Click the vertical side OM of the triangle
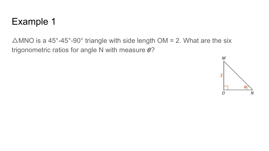269x151 pixels. pyautogui.click(x=224, y=69)
